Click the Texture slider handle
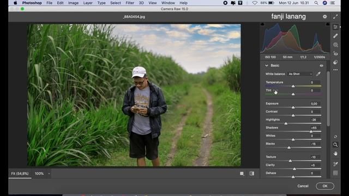This screenshot has width=349, height=196. (290, 161)
